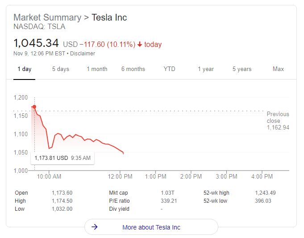The width and height of the screenshot is (304, 238).
Task: Click the More about Tesla Inc button
Action: coord(151,227)
